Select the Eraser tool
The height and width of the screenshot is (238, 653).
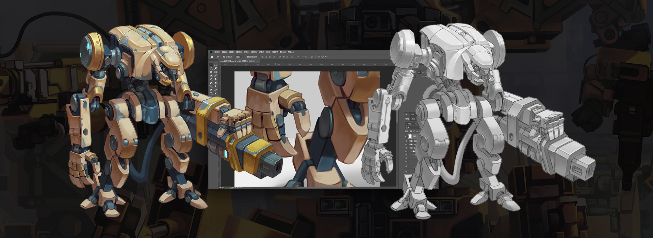pos(215,83)
